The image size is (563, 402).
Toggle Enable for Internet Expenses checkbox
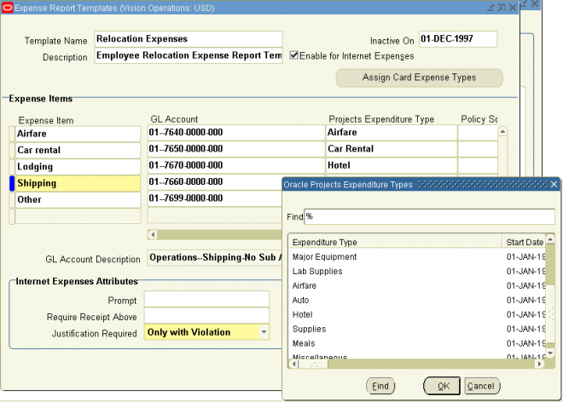[x=293, y=55]
